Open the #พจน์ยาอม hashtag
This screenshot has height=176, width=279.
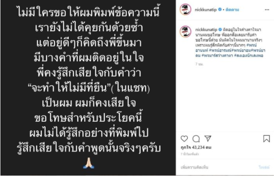point(241,50)
